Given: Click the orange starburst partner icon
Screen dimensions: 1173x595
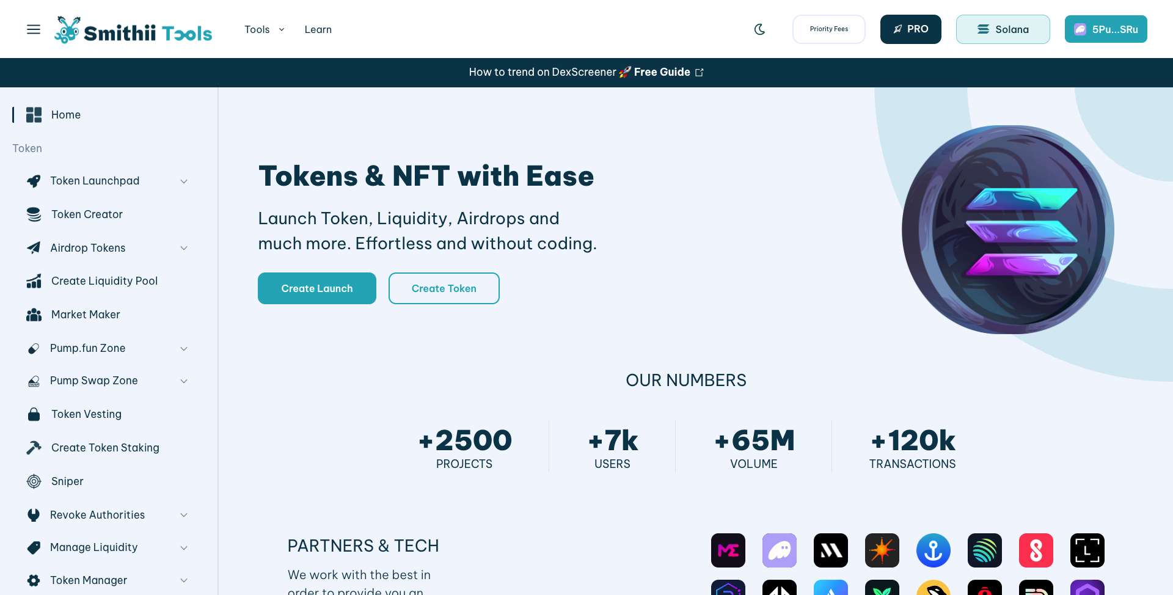Looking at the screenshot, I should (x=882, y=550).
